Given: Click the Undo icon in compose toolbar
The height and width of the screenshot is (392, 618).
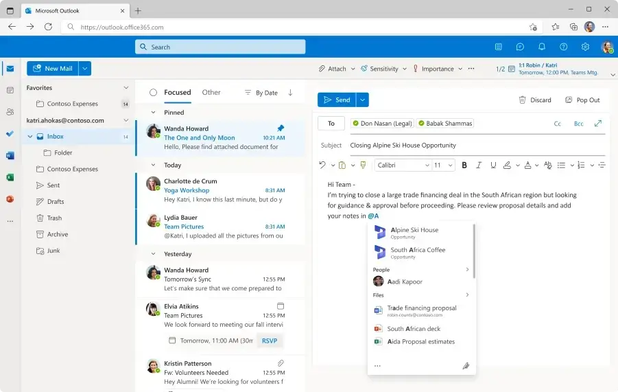Looking at the screenshot, I should [322, 165].
